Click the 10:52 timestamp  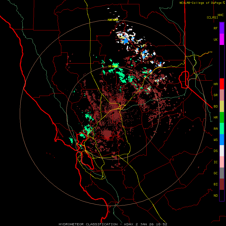(161, 224)
